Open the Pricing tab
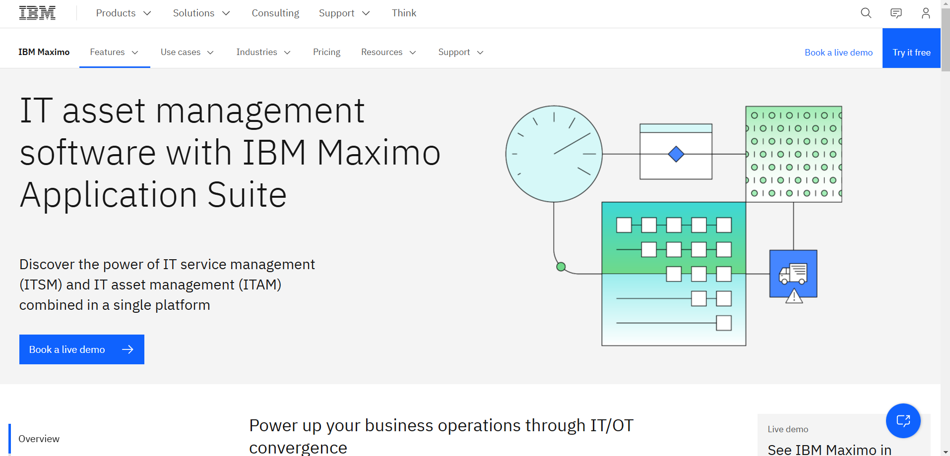 tap(326, 52)
